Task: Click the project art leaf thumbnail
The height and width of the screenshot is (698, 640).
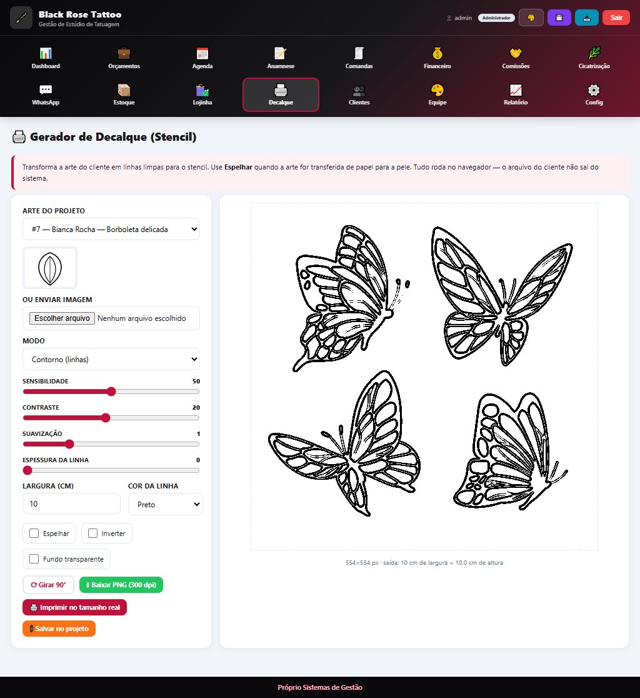Action: coord(50,268)
